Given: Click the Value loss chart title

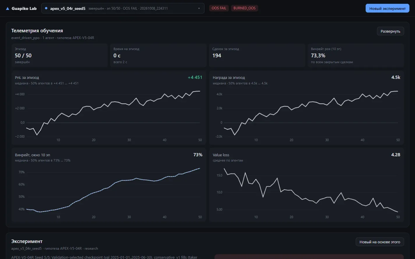Looking at the screenshot, I should tap(221, 155).
